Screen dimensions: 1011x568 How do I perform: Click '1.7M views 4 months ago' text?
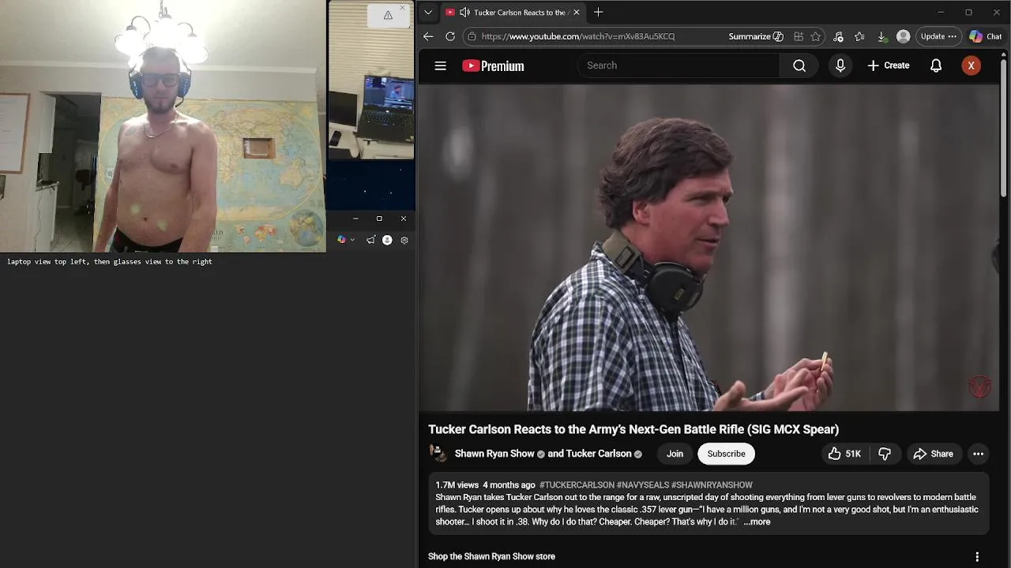coord(485,485)
